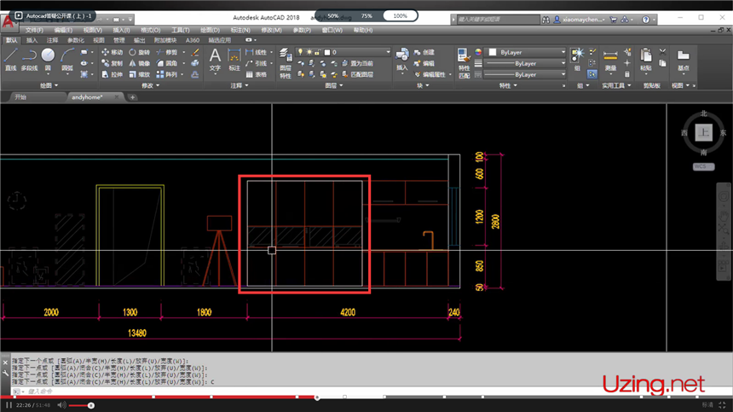Open the 格式(O) menu
Image resolution: width=733 pixels, height=412 pixels.
150,30
